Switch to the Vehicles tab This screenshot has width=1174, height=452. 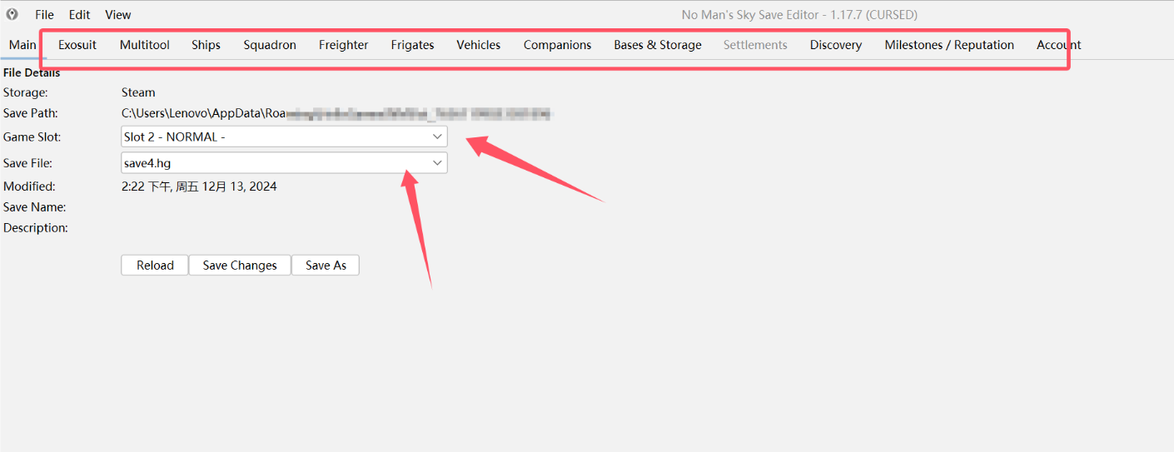click(479, 45)
